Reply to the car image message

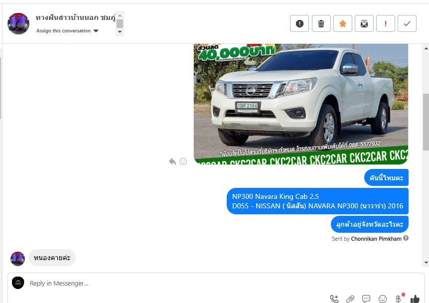(x=172, y=161)
